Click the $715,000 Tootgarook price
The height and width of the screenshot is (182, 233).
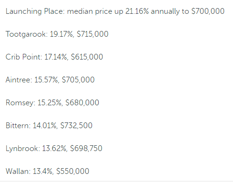click(92, 34)
